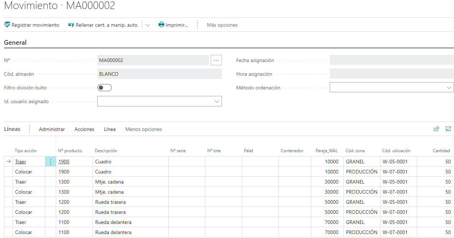Screen dimensions: 454x238
Task: Click the Imprimir... button
Action: (173, 25)
